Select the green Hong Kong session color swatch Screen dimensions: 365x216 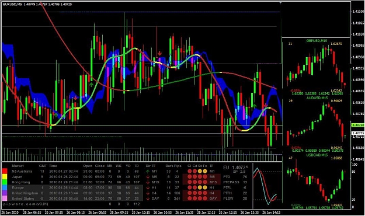click(5, 182)
